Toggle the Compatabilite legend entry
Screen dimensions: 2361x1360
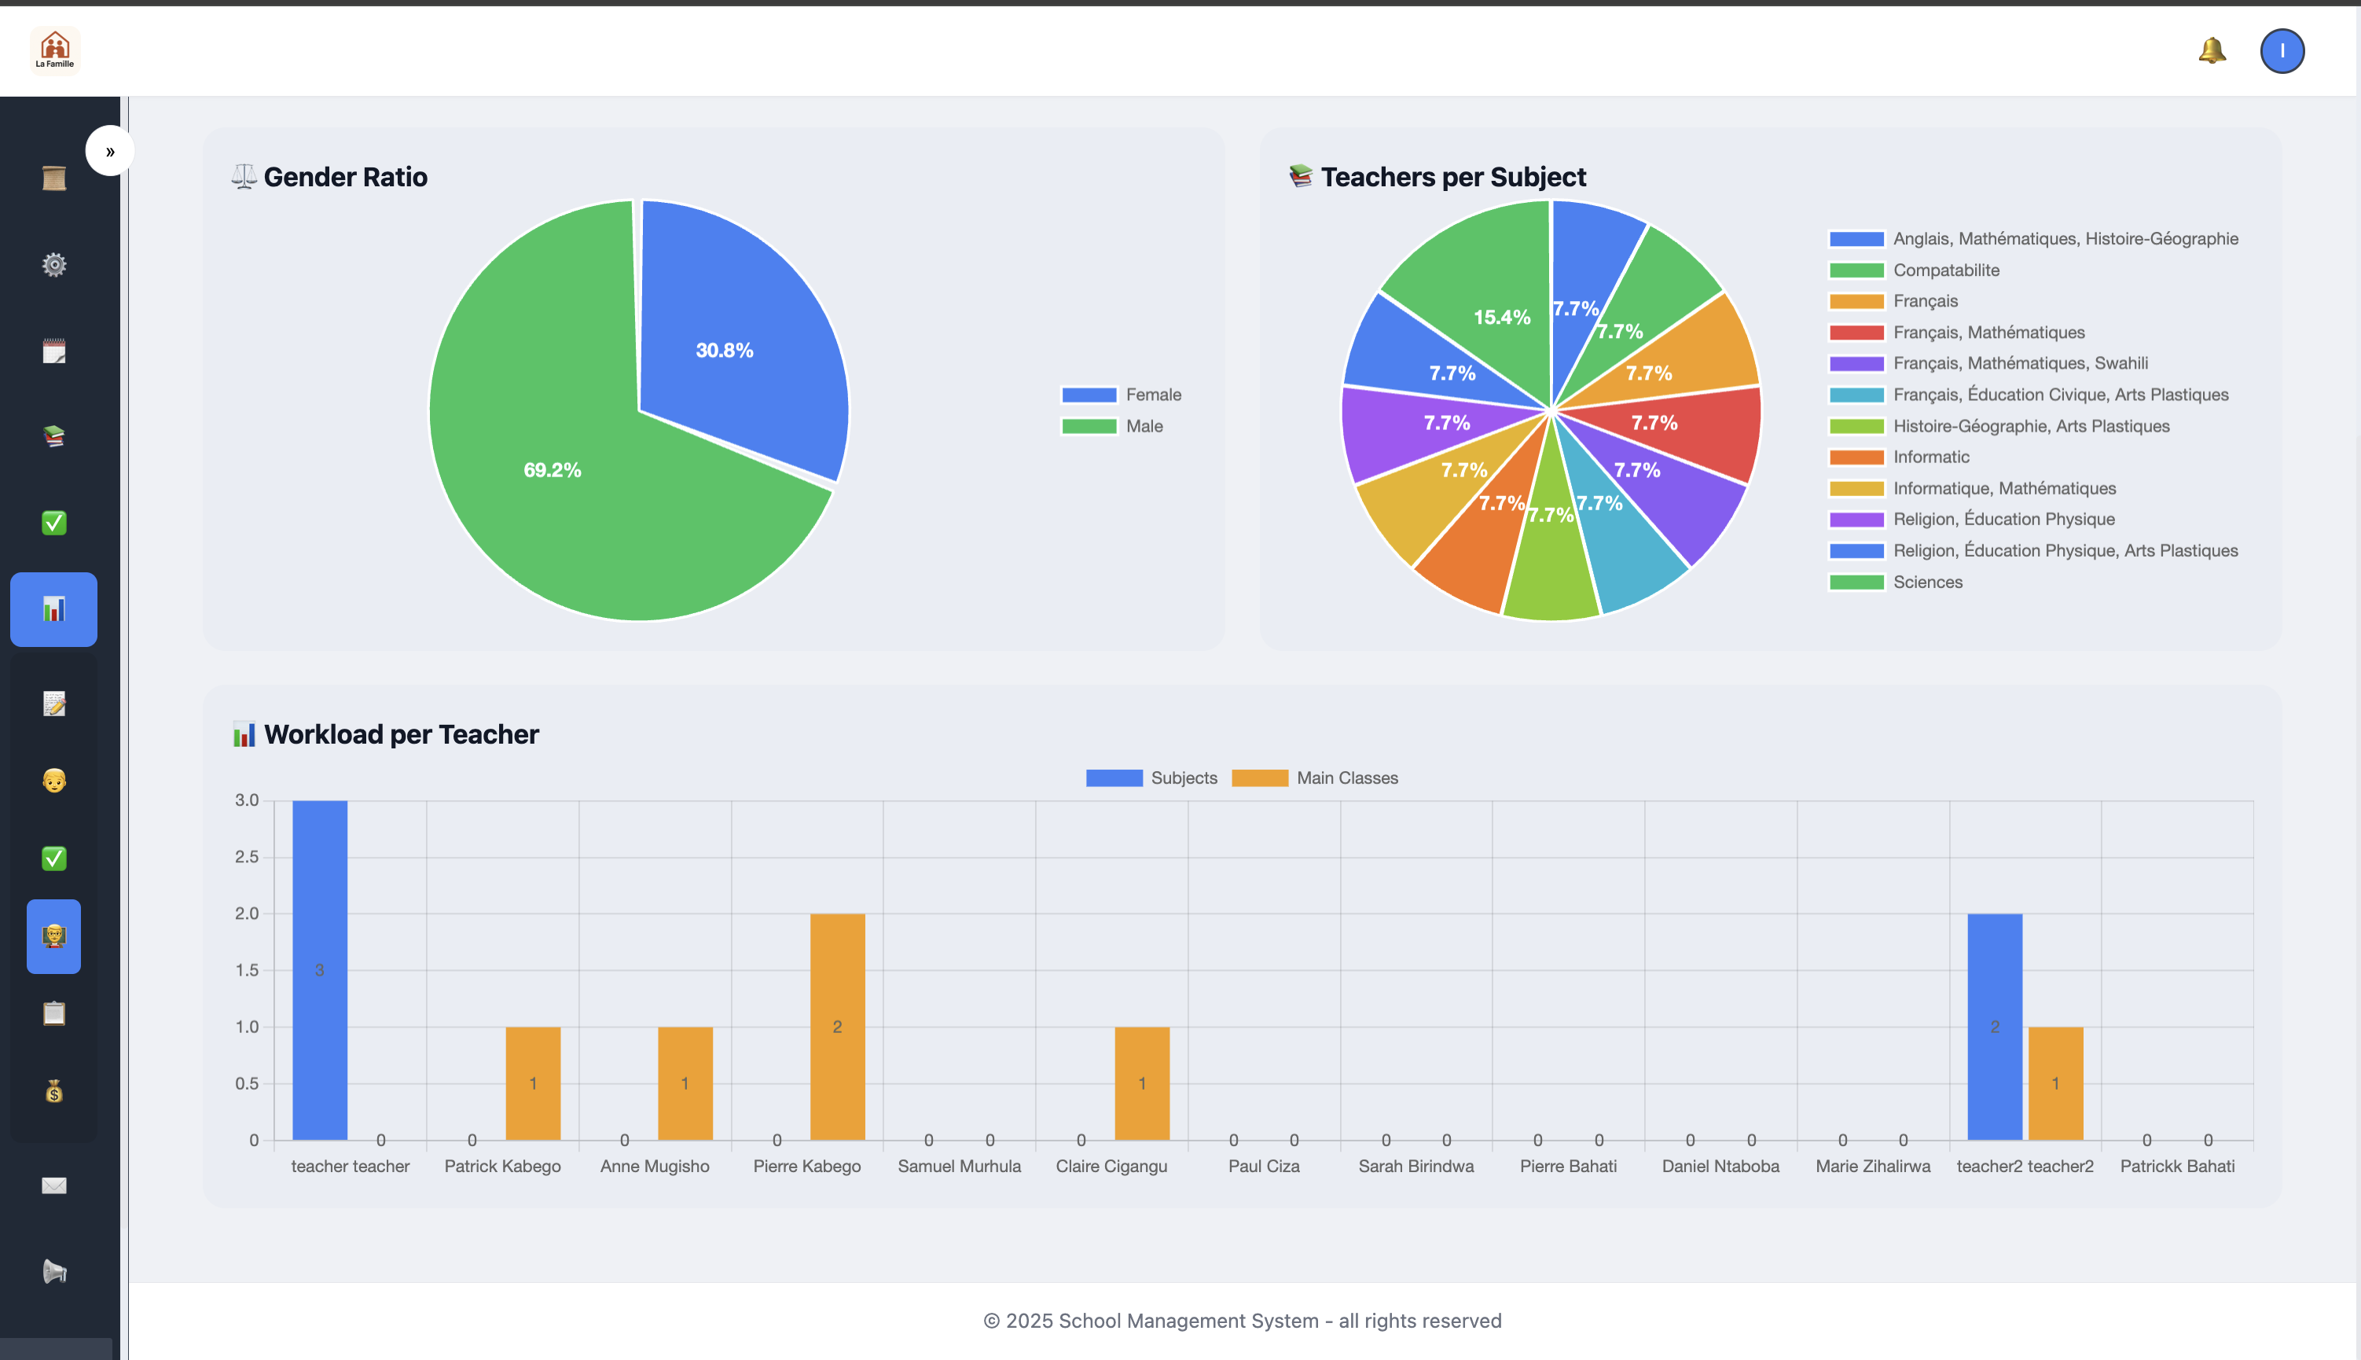pos(1914,270)
